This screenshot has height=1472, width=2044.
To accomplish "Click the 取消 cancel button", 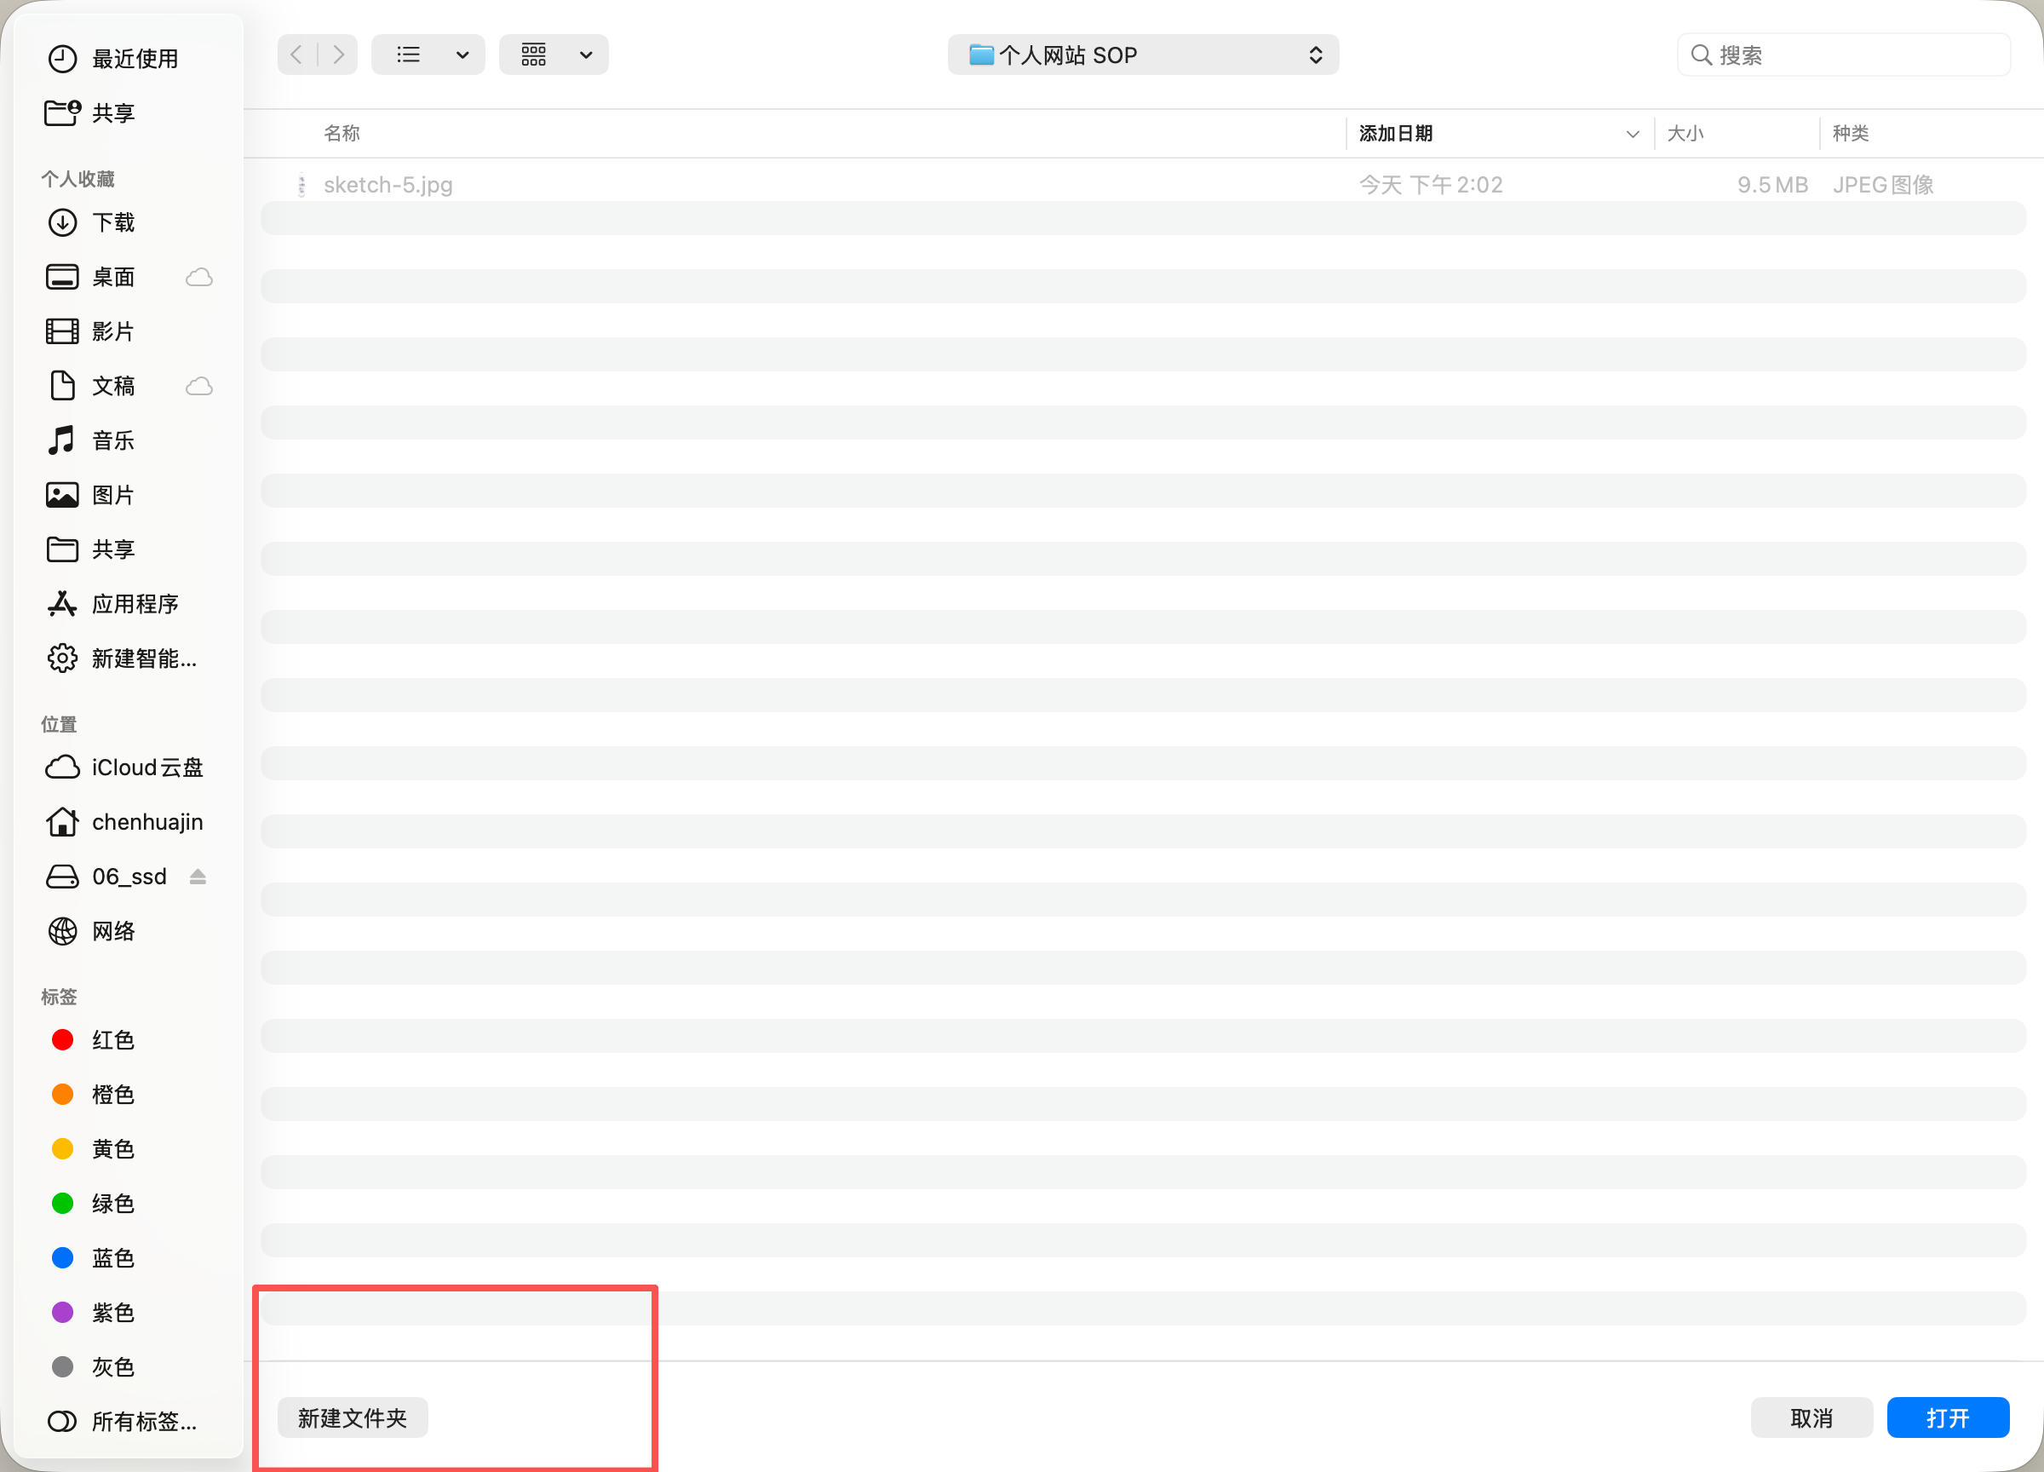I will point(1811,1418).
